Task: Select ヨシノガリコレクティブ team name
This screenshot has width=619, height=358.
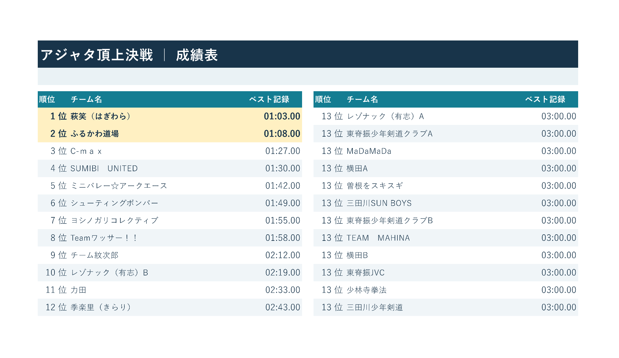Action: click(115, 220)
